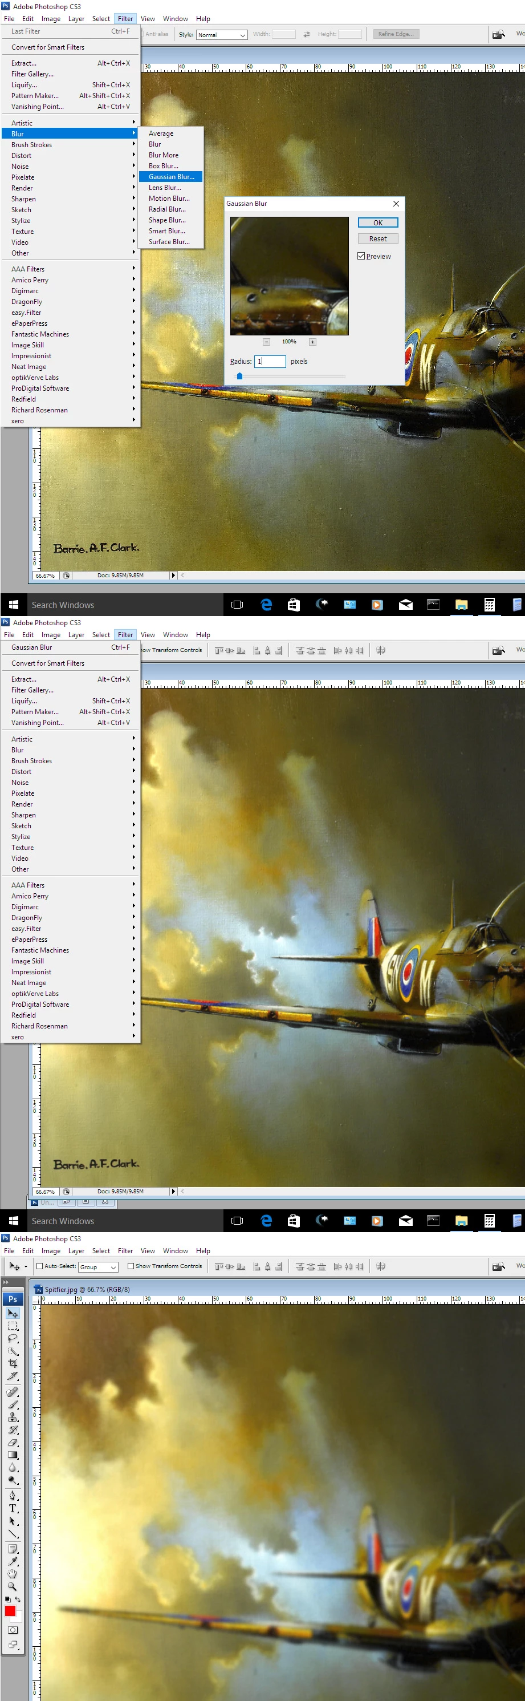525x1701 pixels.
Task: Open the red foreground color swatch
Action: coord(10,1610)
